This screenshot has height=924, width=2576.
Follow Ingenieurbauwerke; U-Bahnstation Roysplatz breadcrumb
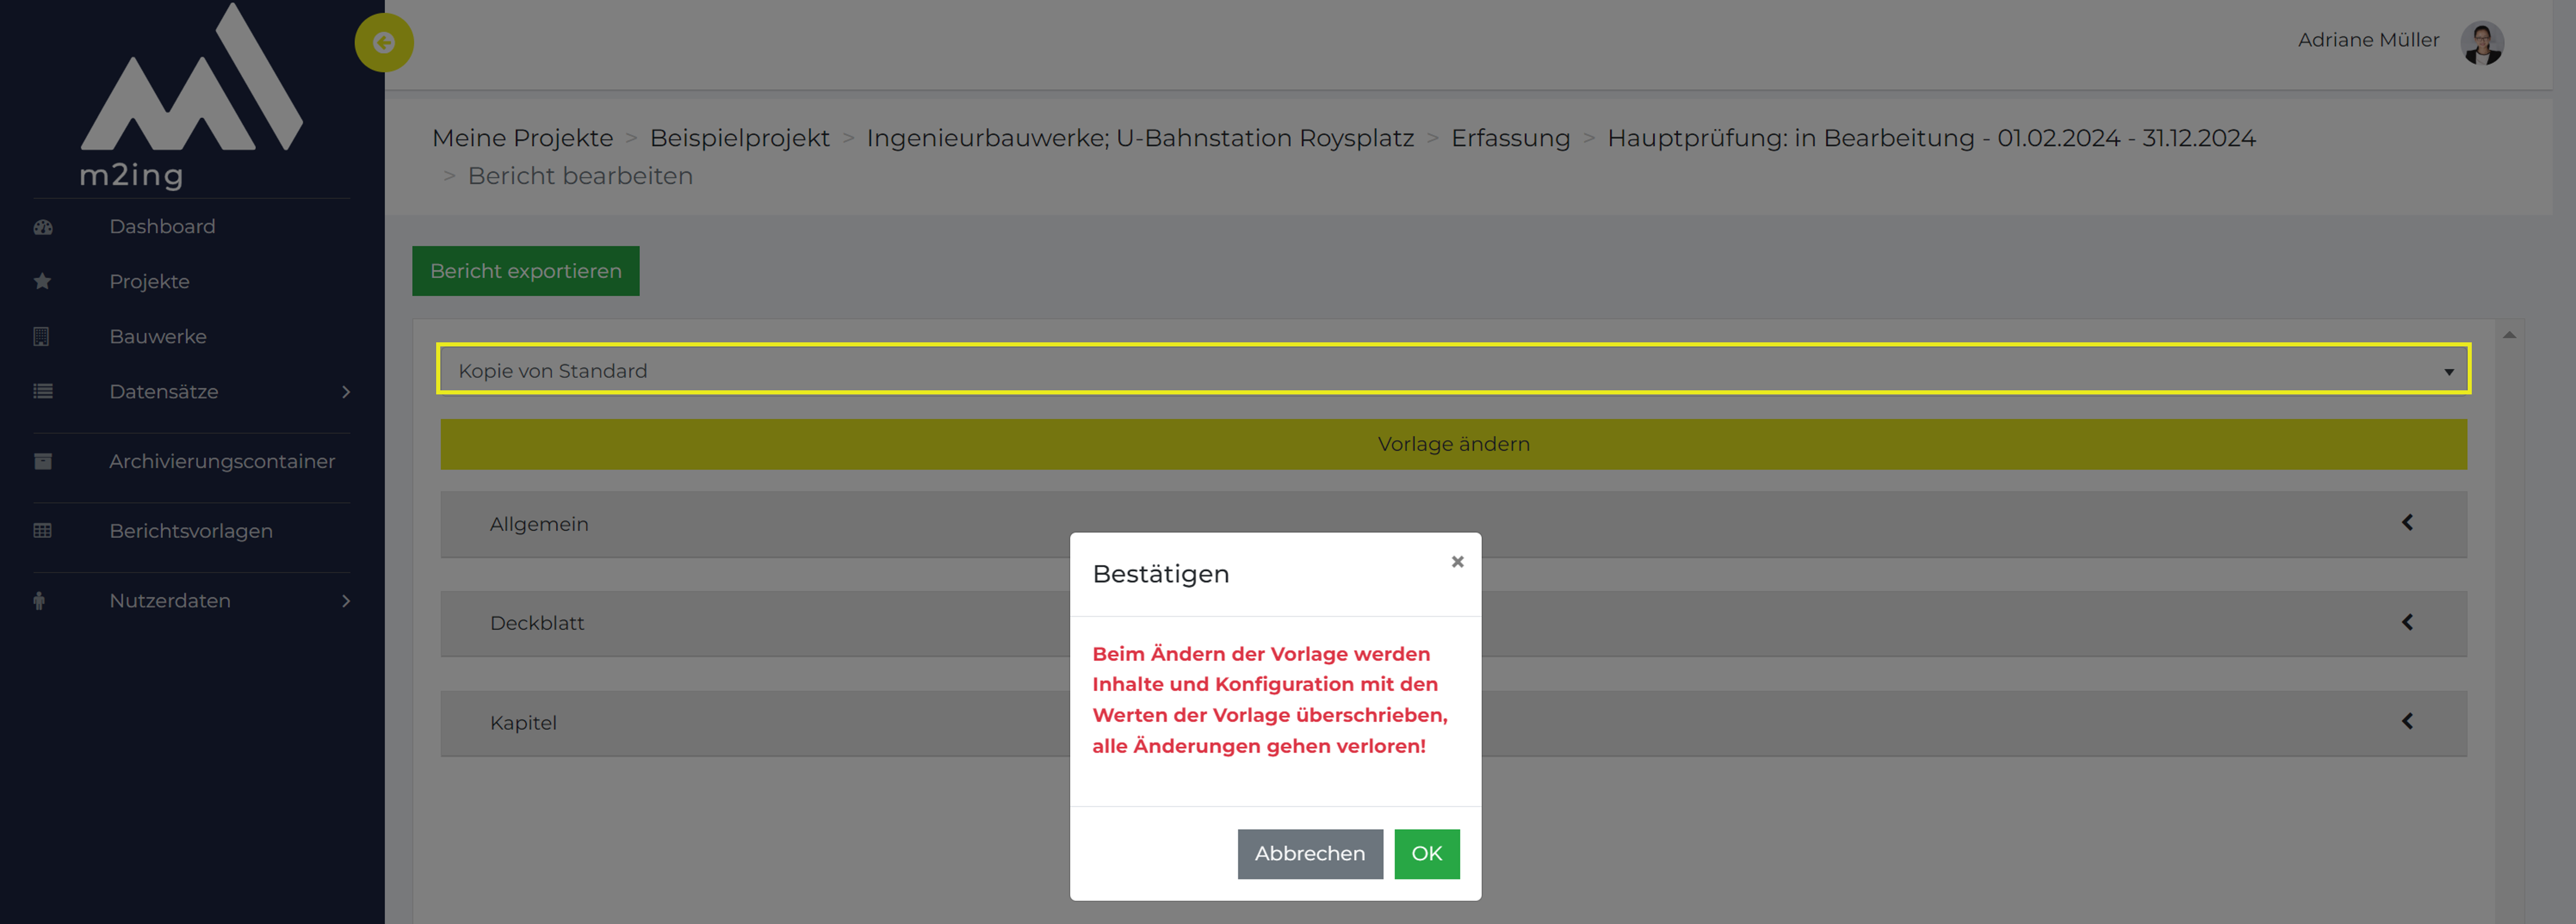pyautogui.click(x=1140, y=138)
